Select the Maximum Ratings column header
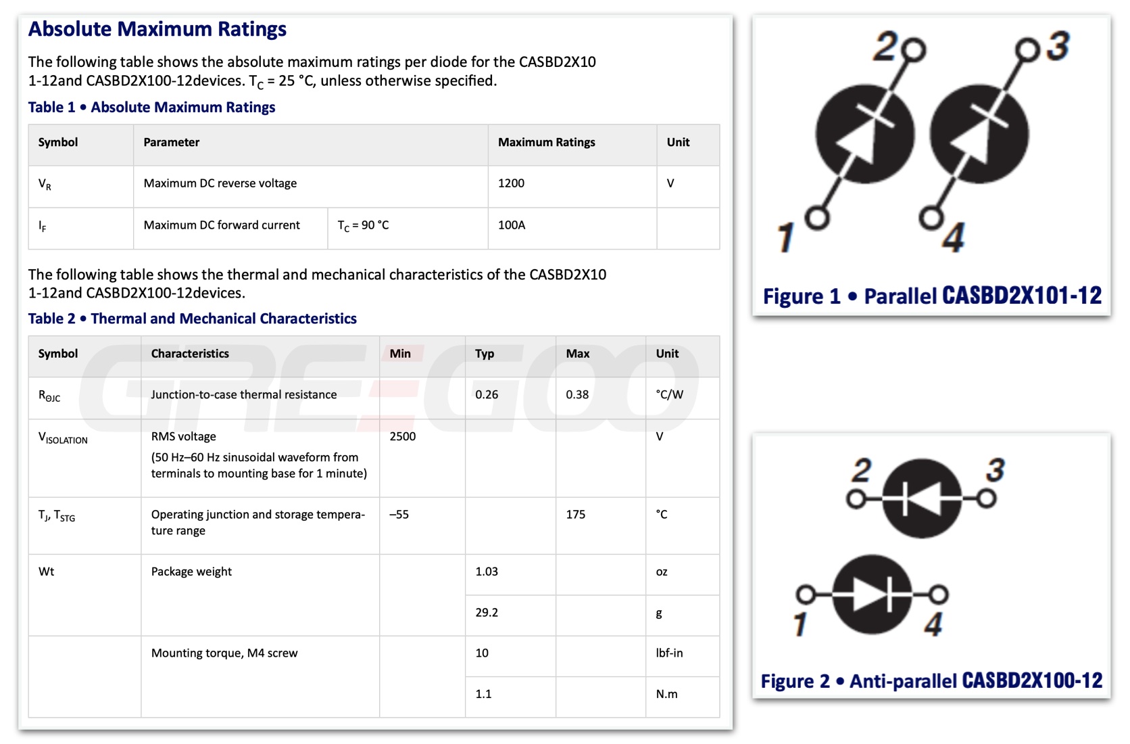 572,145
